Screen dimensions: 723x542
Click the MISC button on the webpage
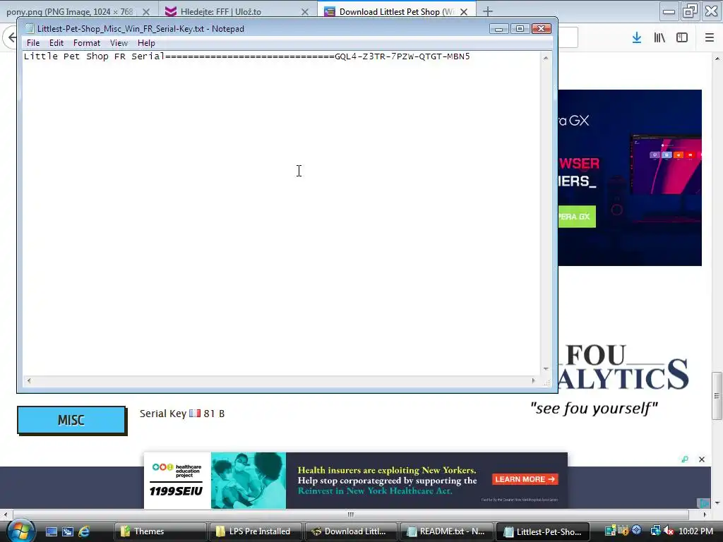pyautogui.click(x=71, y=421)
